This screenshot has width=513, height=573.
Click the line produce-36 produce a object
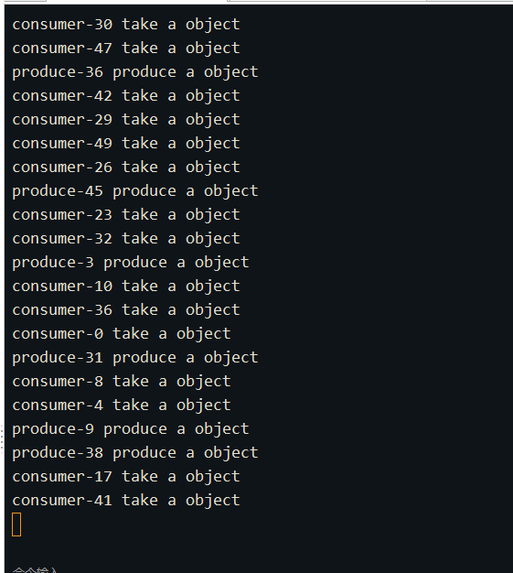[x=135, y=72]
